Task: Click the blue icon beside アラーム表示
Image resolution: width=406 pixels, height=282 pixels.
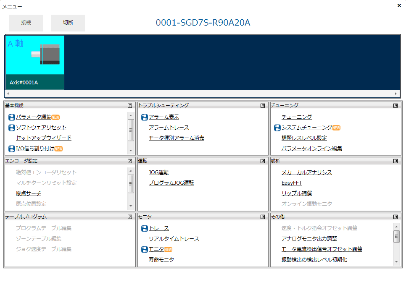Action: pos(144,117)
